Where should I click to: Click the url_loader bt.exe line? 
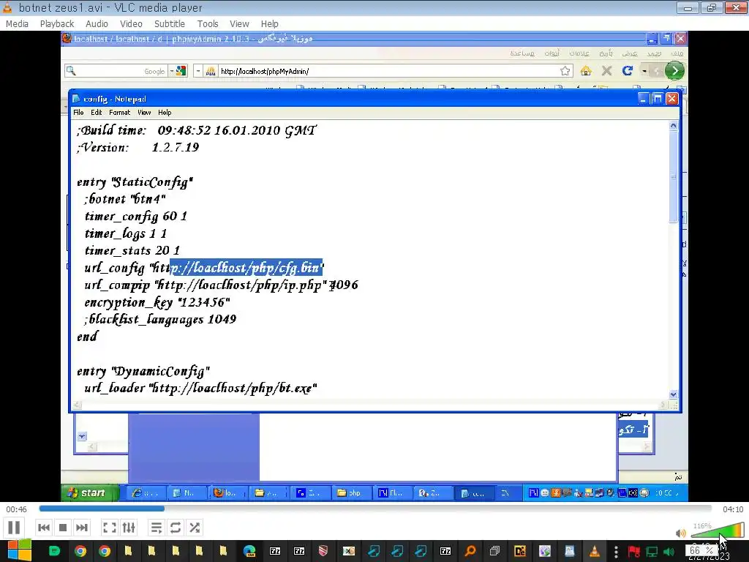(x=200, y=388)
